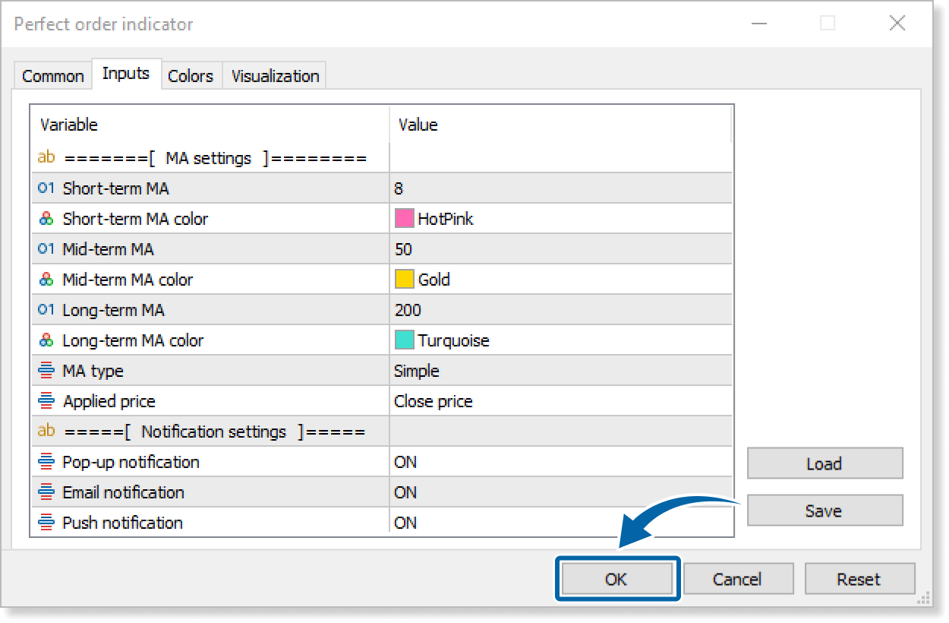The height and width of the screenshot is (623, 949).
Task: Click the enum icon beside Email notification
Action: pos(46,492)
